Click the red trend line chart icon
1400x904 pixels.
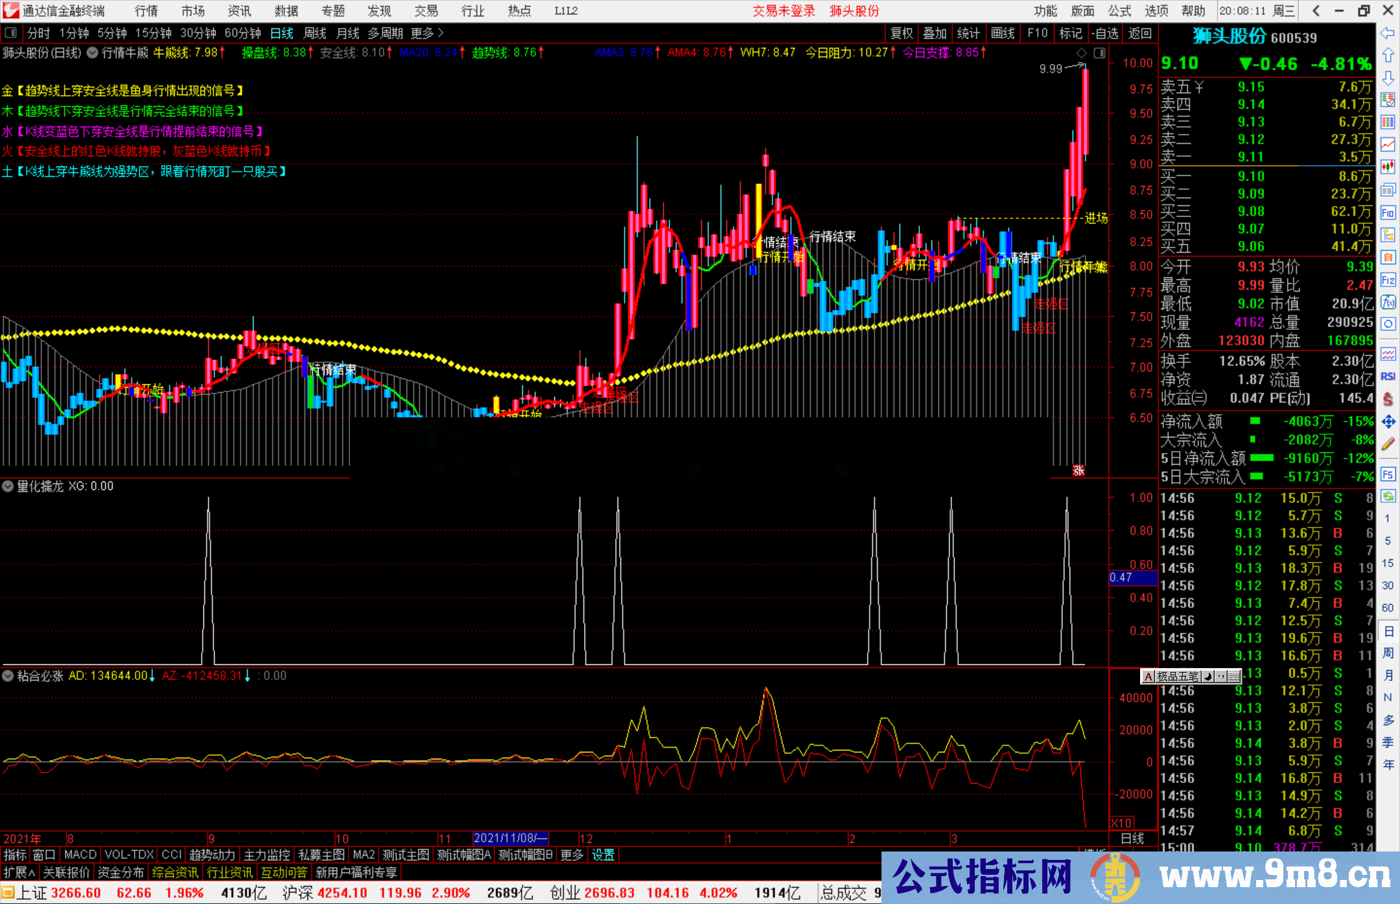pos(1388,145)
